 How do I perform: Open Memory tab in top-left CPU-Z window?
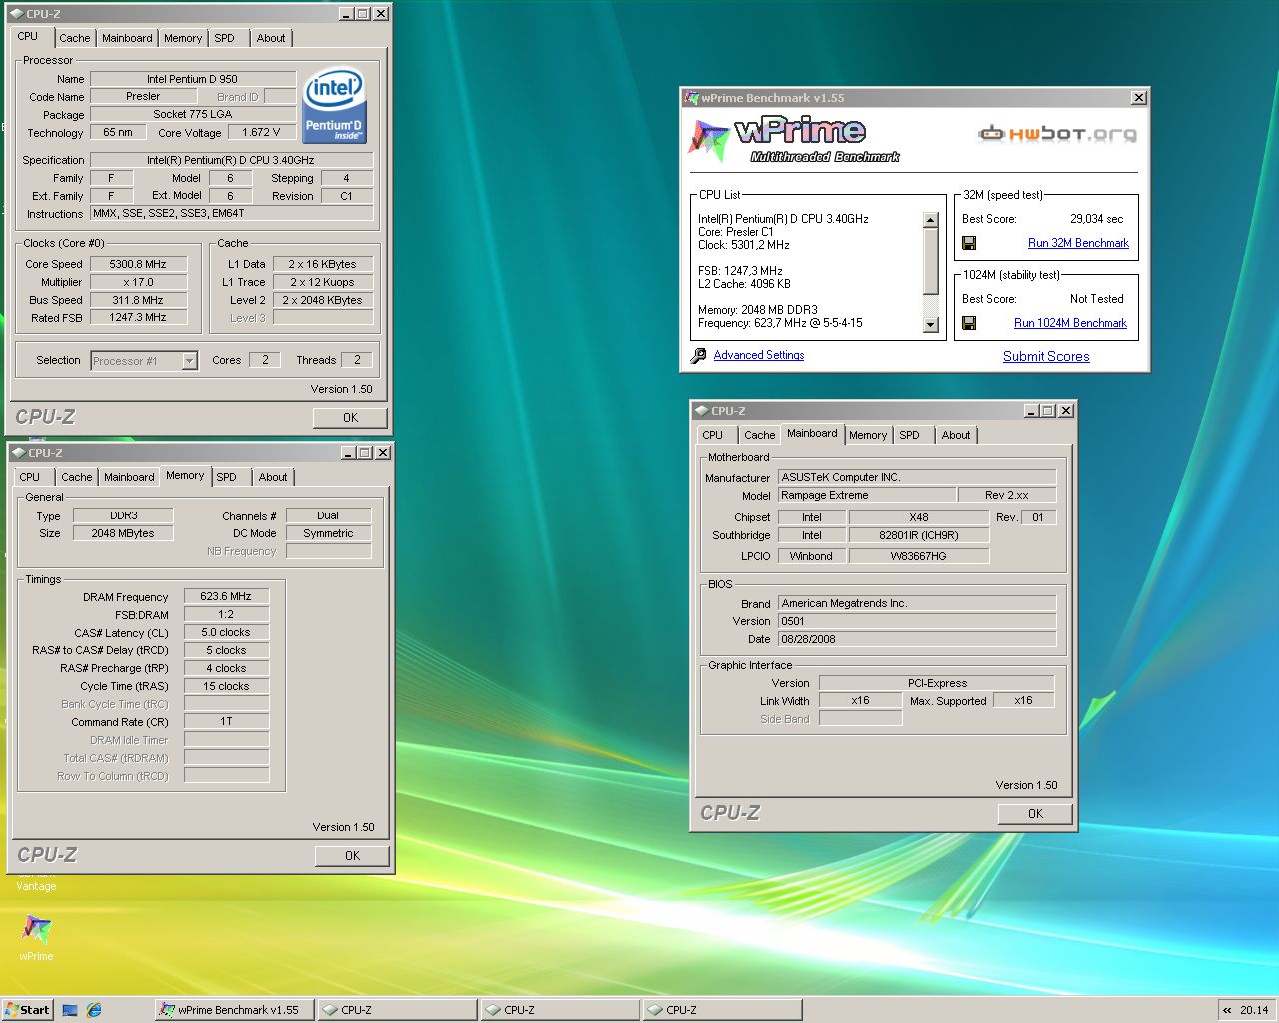coord(183,38)
